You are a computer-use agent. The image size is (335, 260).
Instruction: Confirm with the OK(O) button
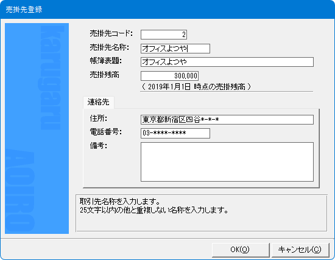pyautogui.click(x=241, y=250)
